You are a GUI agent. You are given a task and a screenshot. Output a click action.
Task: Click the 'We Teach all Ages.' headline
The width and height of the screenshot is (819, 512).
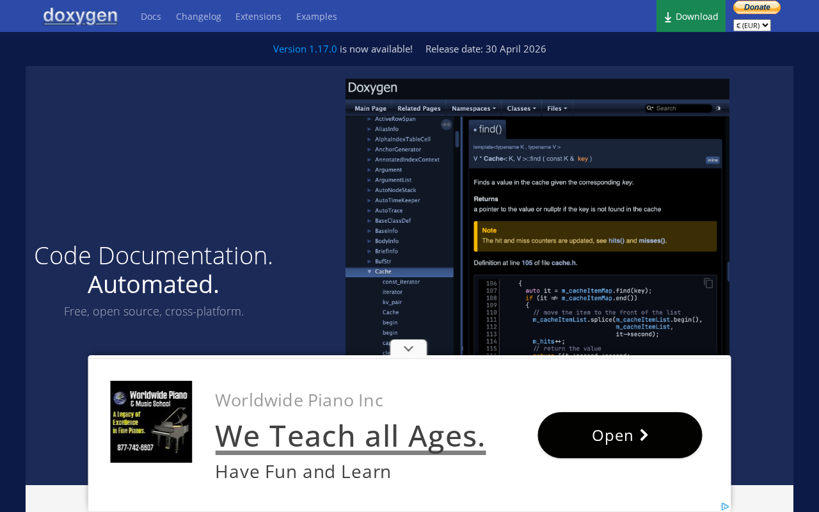351,436
